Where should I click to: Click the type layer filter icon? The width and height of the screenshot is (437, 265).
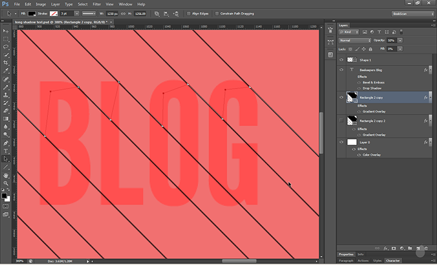tap(380, 32)
